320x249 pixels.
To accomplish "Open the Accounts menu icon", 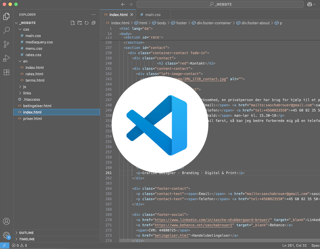I will [x=6, y=222].
